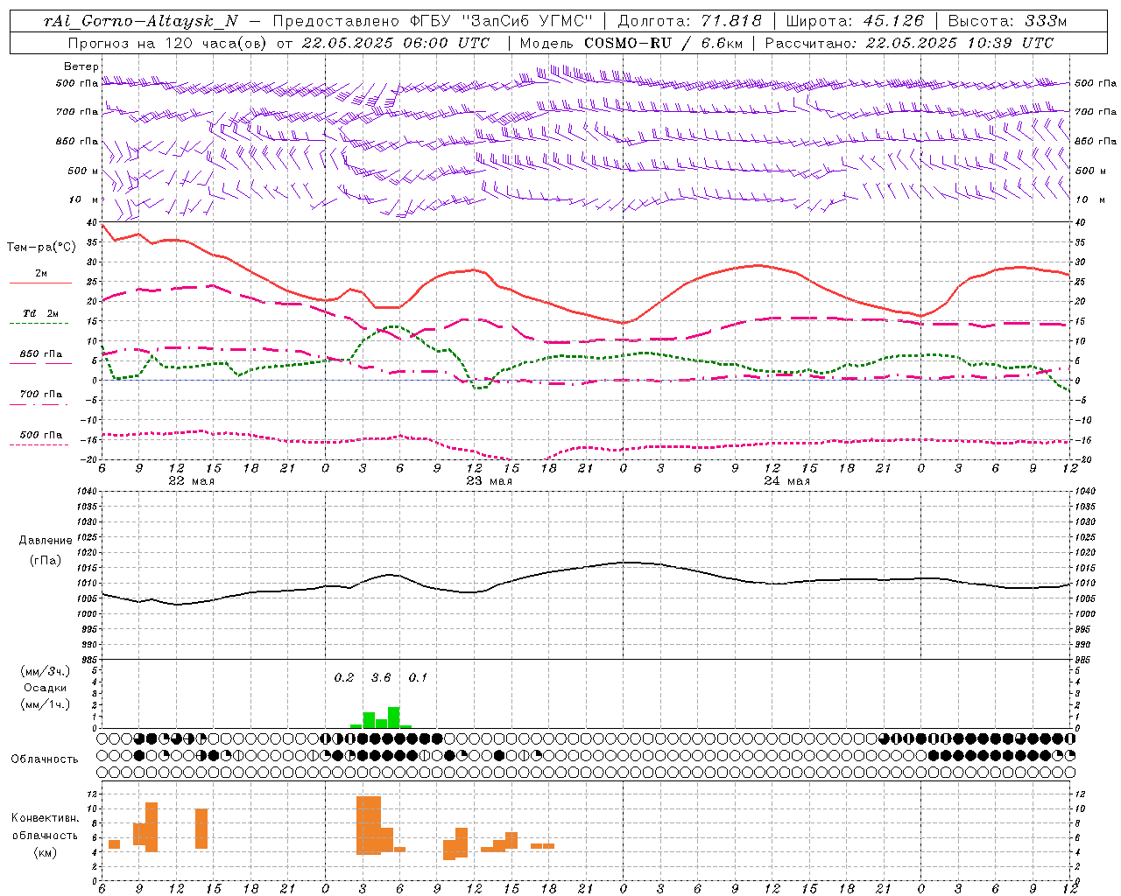Screen dimensions: 1121x896
Task: Select the model label COSMO-RU / 6.6км
Action: [663, 43]
